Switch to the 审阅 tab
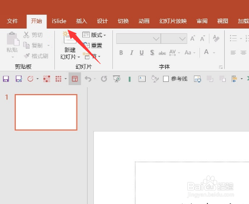Viewport: 249px width, 204px height. [202, 21]
